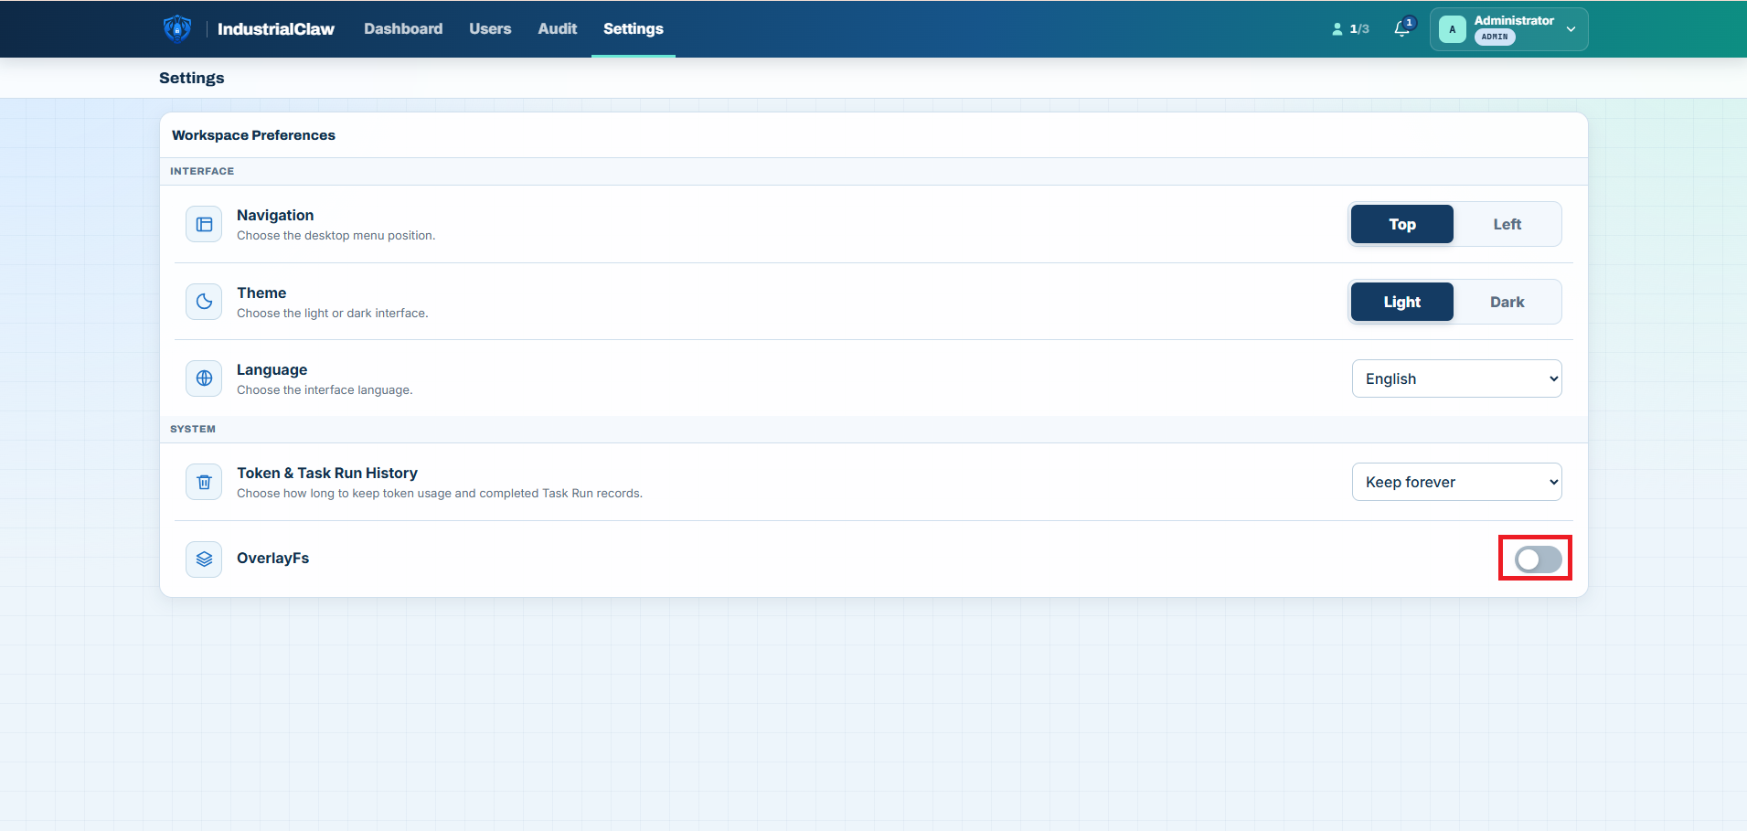The height and width of the screenshot is (831, 1747).
Task: Open the English language dropdown
Action: [1457, 378]
